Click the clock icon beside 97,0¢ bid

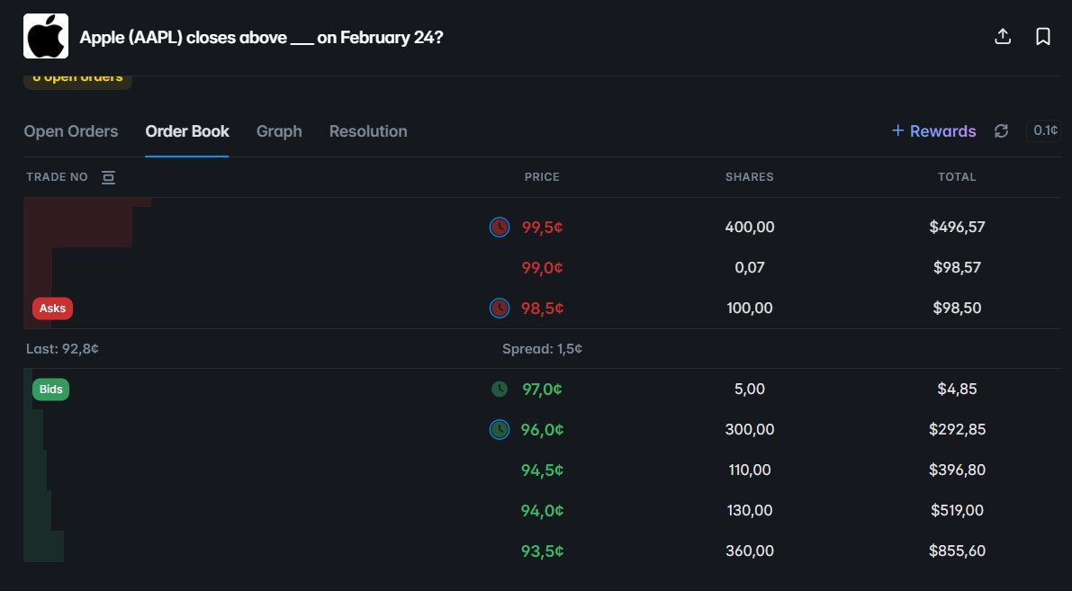[500, 389]
